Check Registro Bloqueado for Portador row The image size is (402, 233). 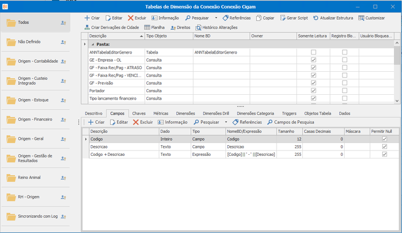[345, 91]
